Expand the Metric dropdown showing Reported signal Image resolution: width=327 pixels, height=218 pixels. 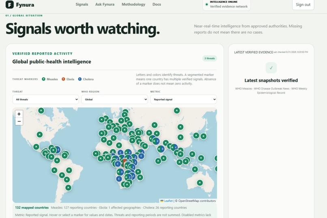point(183,99)
